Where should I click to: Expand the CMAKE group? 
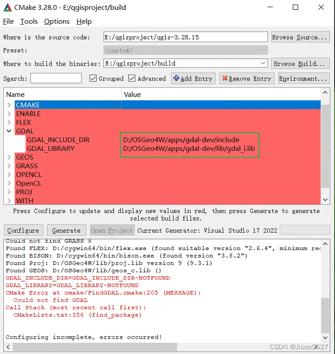point(9,105)
